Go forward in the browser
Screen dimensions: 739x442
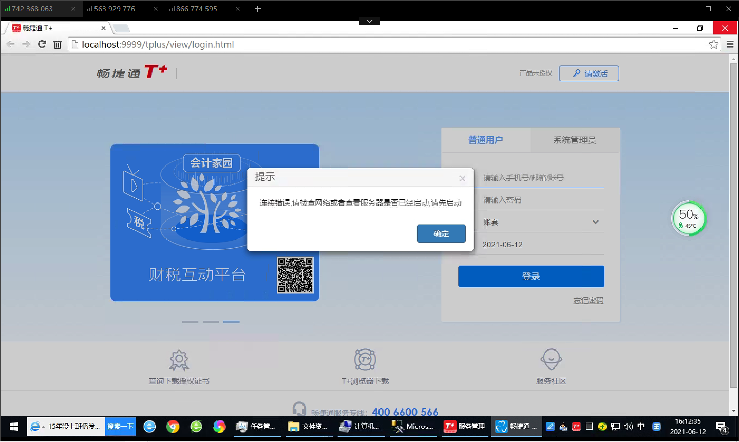(x=26, y=44)
